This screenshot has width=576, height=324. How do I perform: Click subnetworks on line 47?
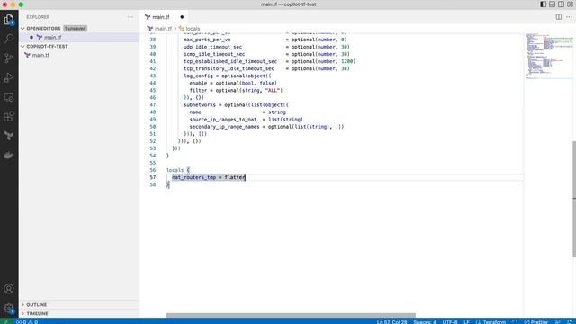click(x=200, y=105)
